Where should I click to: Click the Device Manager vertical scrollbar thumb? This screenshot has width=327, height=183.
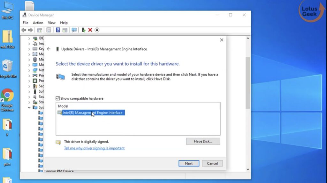tap(248, 83)
